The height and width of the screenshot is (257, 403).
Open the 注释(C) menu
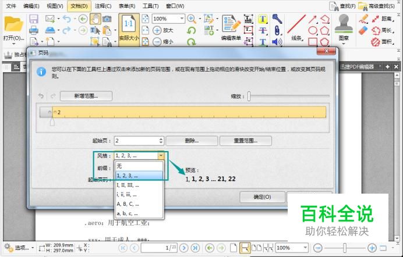pyautogui.click(x=103, y=6)
